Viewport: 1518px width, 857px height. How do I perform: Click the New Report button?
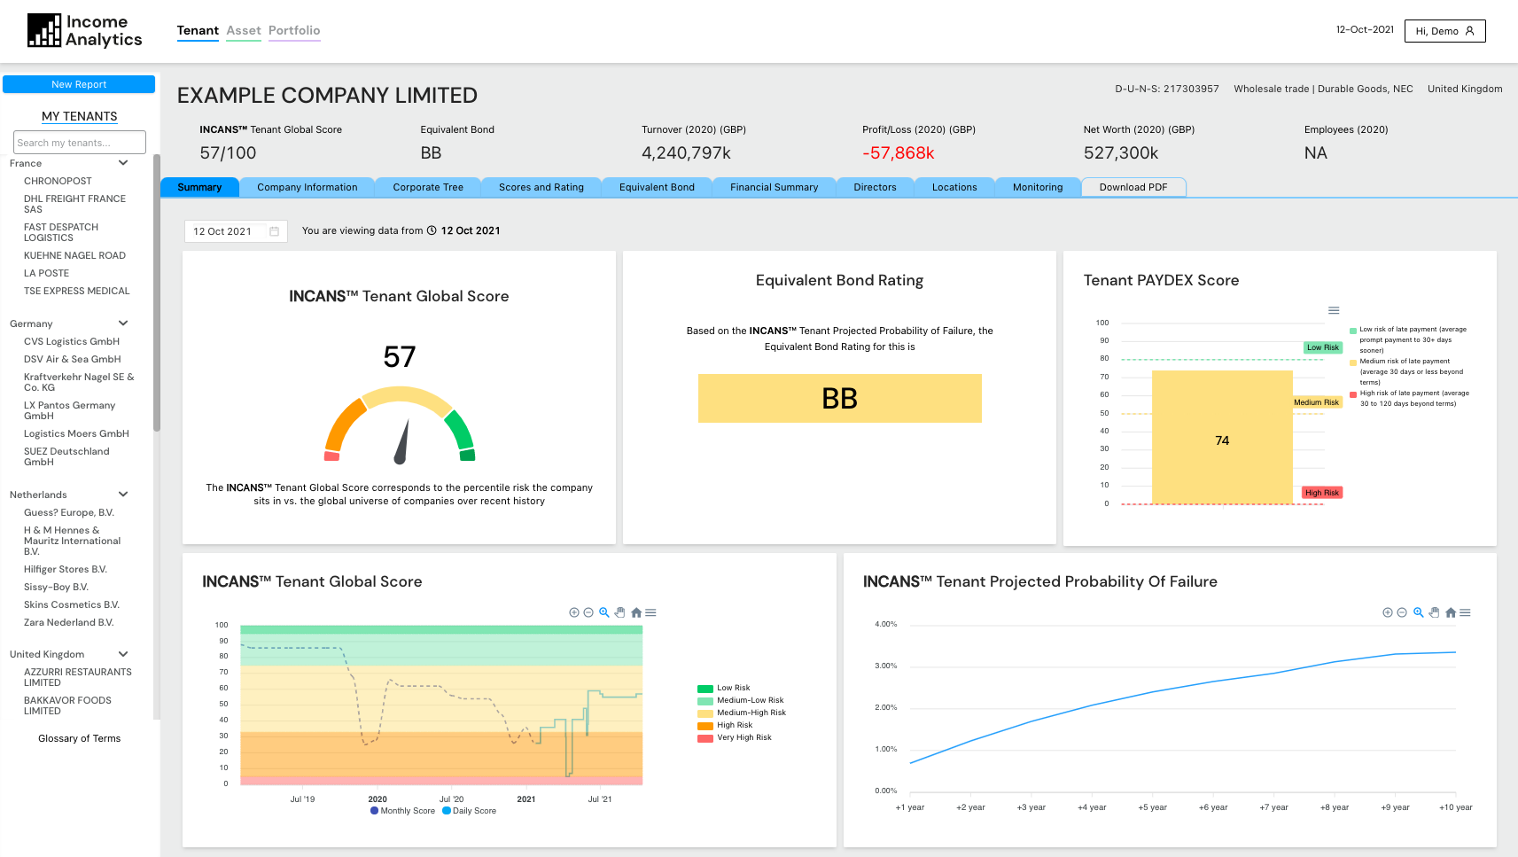(x=79, y=84)
